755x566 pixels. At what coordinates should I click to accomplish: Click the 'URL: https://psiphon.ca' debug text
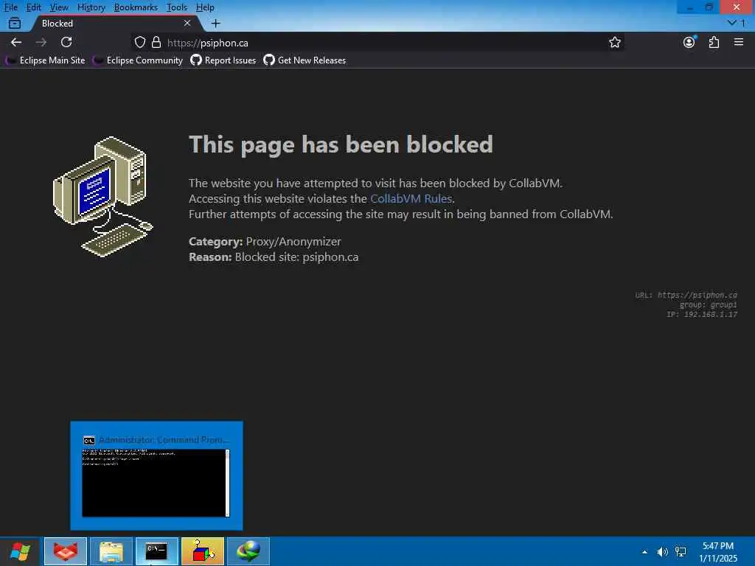686,295
